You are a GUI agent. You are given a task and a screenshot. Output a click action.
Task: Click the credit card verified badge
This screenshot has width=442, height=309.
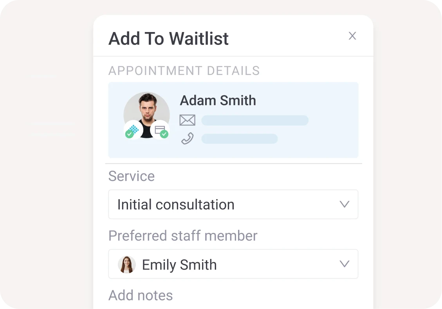[160, 130]
